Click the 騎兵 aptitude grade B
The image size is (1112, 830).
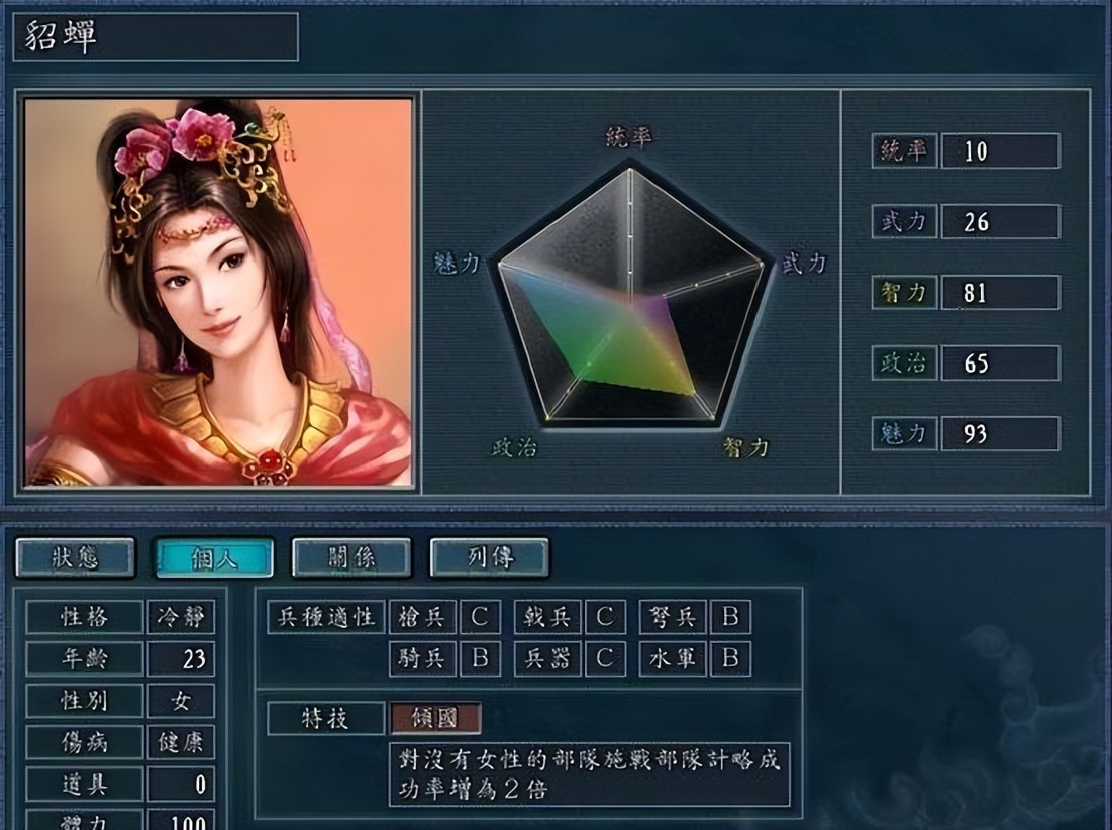(480, 658)
